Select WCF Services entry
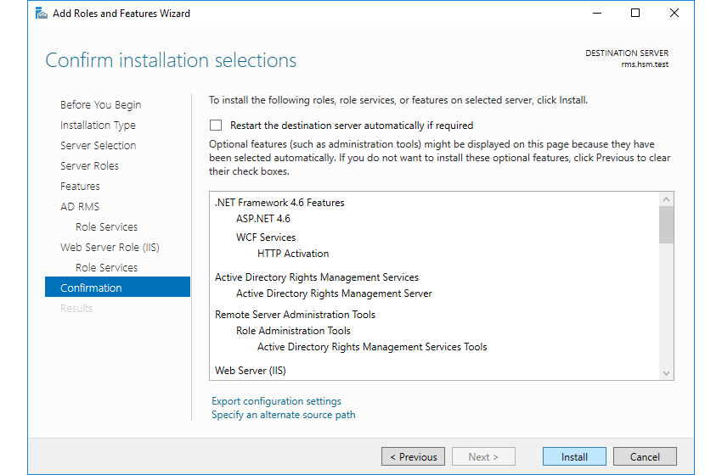 pos(266,237)
